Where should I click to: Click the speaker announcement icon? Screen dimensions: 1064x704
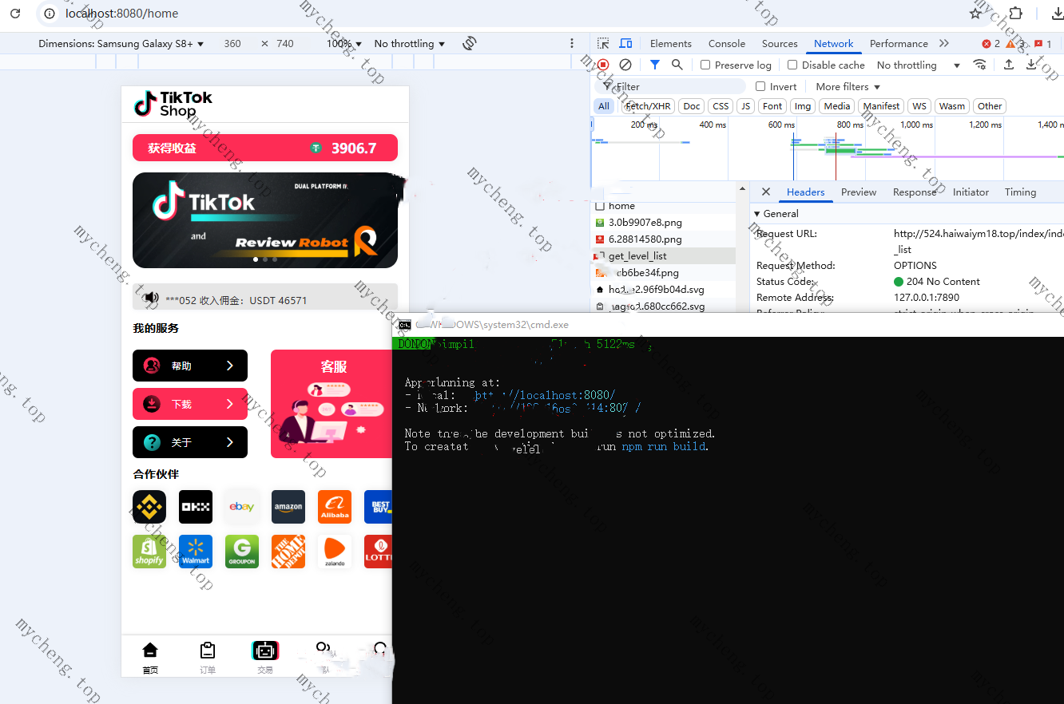(151, 299)
